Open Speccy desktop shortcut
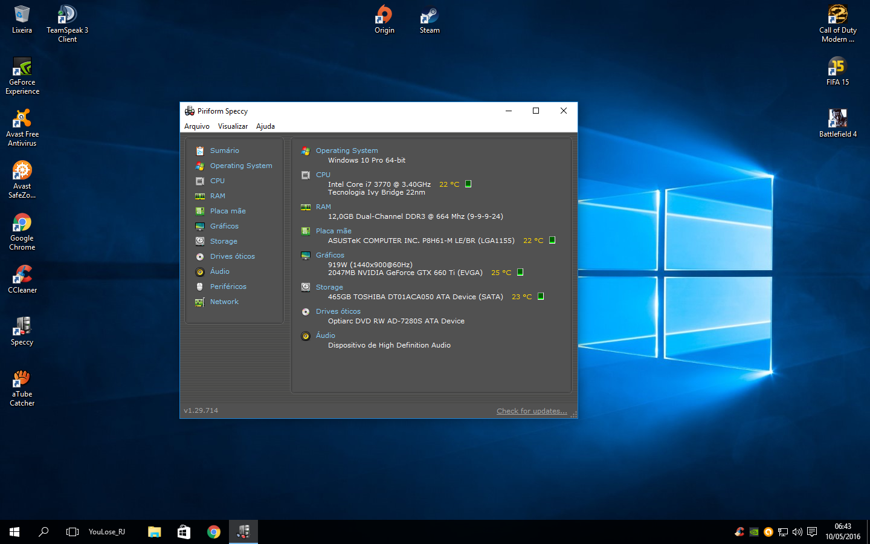 22,332
